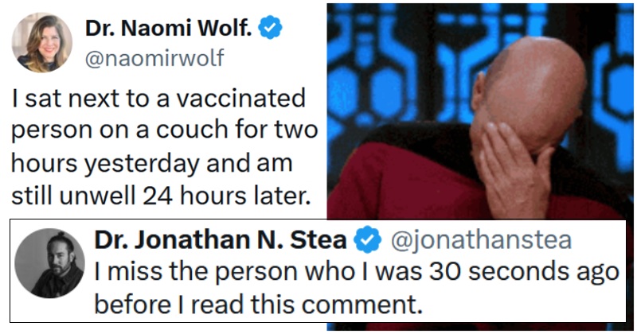Screen dimensions: 637x334
Task: Select the Dr. Naomi Wolf display name
Action: [x=169, y=28]
